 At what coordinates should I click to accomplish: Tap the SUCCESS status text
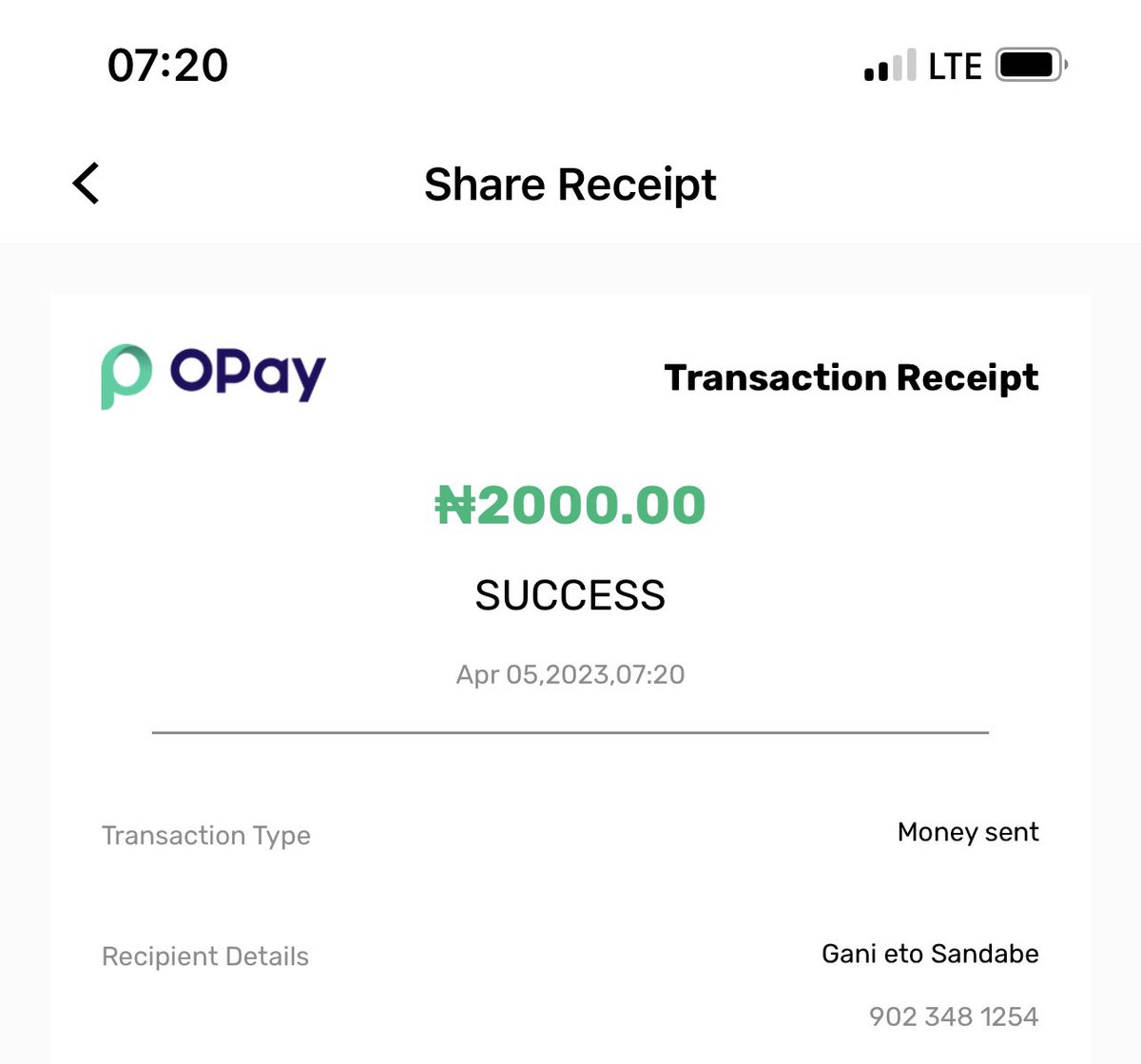[x=570, y=596]
